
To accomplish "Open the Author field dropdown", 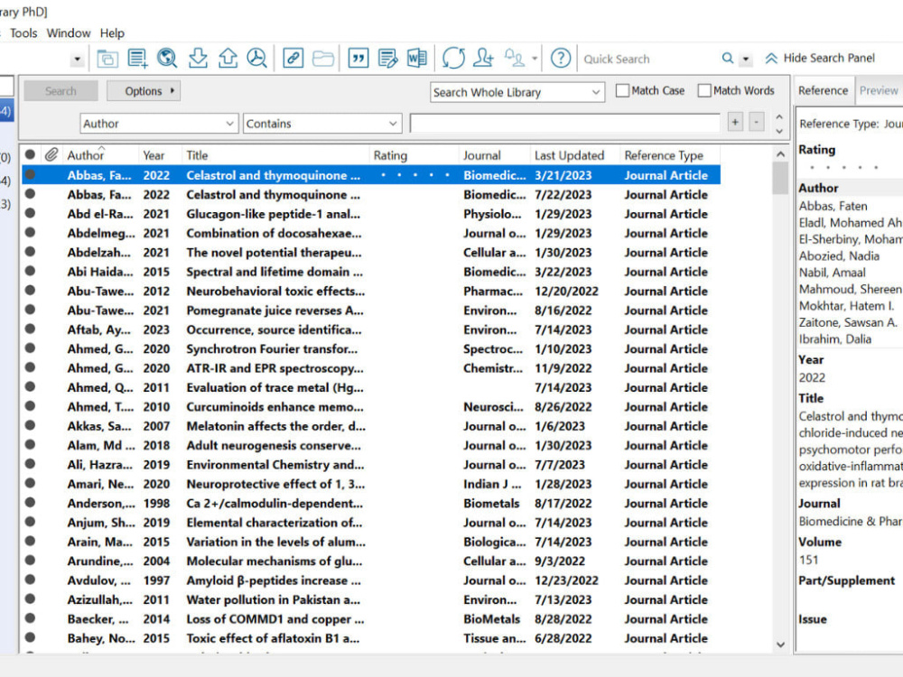I will [159, 123].
